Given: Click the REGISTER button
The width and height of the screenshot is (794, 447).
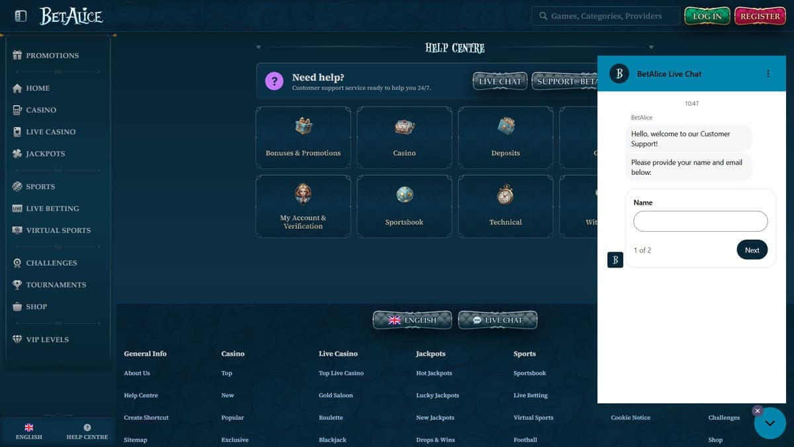Looking at the screenshot, I should point(760,16).
